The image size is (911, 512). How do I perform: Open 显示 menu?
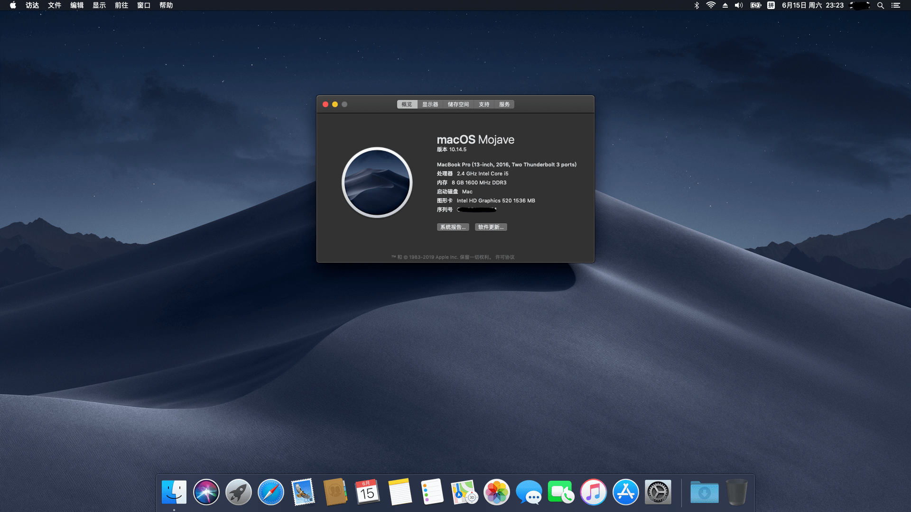[99, 5]
